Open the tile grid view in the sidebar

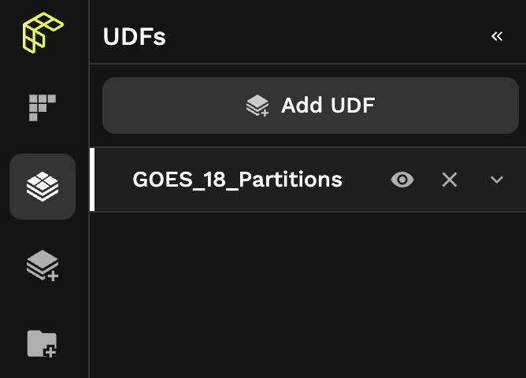click(43, 106)
